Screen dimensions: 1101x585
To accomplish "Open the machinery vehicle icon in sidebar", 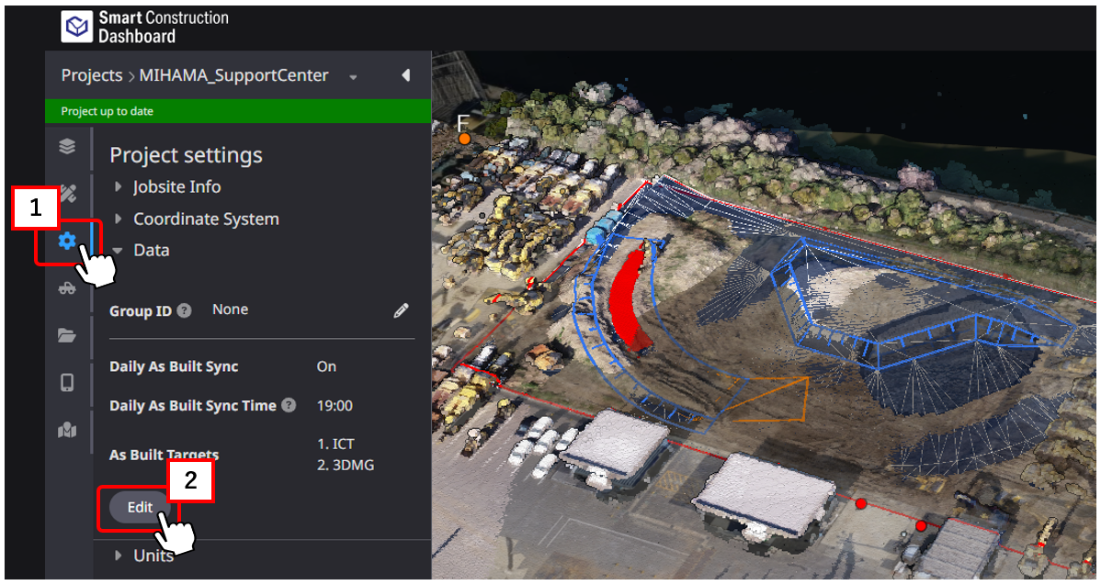I will pyautogui.click(x=67, y=287).
